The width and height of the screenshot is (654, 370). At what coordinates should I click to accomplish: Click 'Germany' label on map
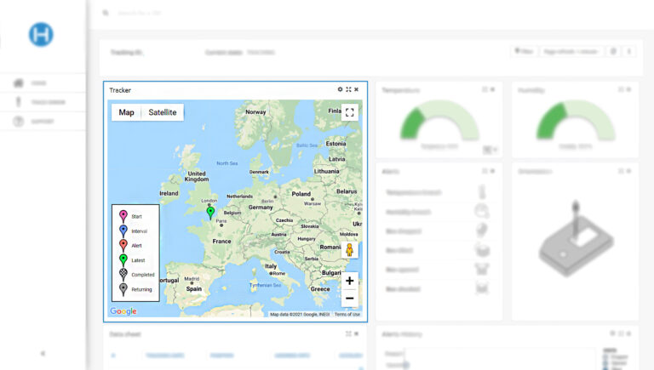pos(261,207)
